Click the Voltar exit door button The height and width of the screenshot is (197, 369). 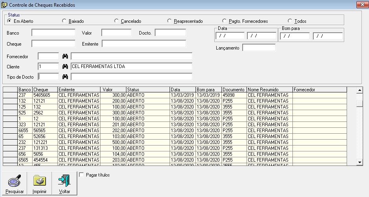[64, 183]
